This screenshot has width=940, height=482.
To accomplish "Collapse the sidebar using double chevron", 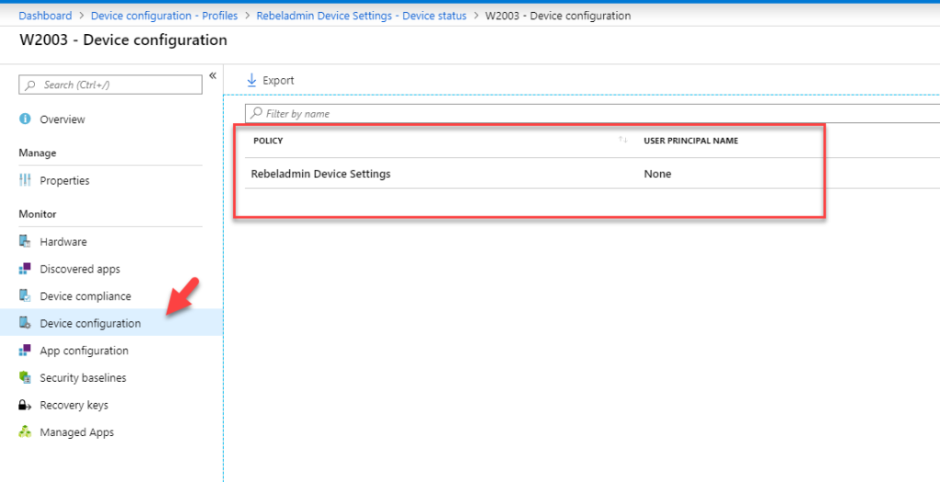I will coord(212,76).
